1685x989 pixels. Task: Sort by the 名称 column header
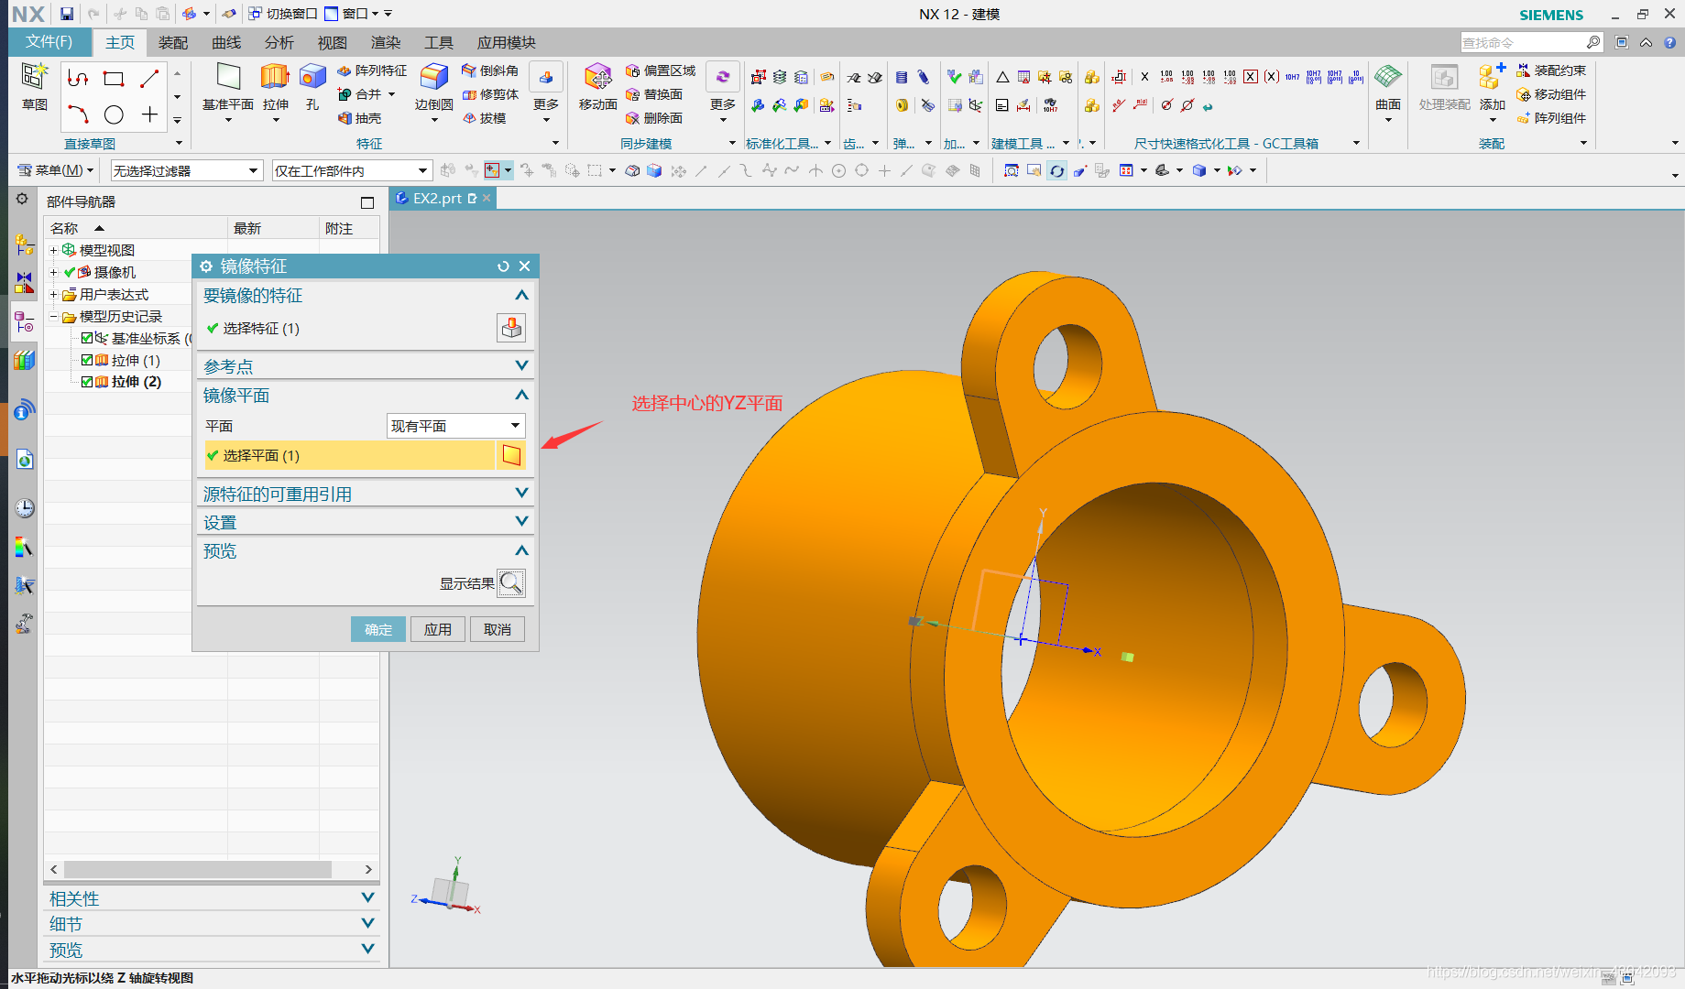pos(136,228)
